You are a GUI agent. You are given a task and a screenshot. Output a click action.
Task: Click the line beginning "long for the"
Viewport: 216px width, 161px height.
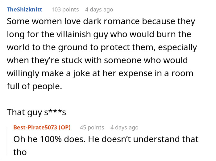(x=99, y=35)
